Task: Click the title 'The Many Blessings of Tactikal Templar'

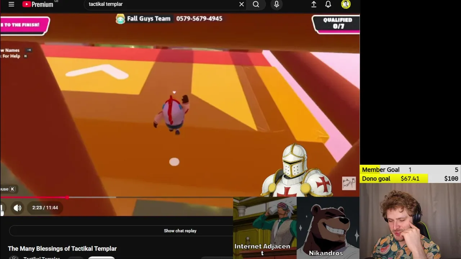Action: point(62,249)
